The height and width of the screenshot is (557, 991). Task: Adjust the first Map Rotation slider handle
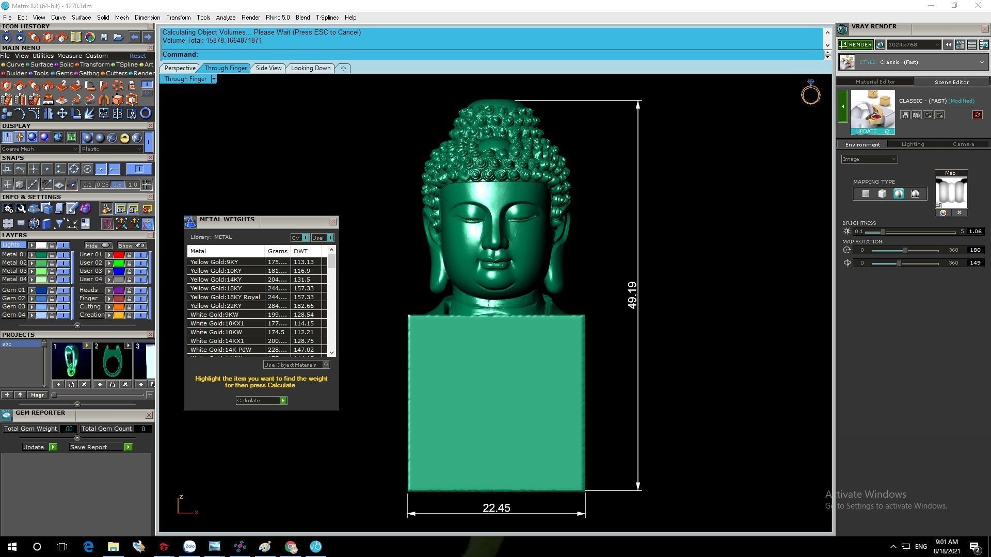click(x=905, y=250)
